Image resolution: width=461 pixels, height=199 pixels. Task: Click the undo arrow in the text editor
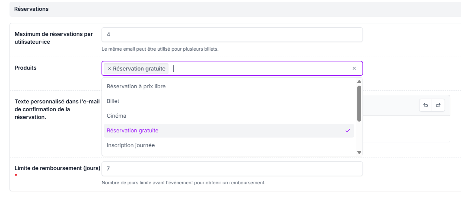click(426, 105)
